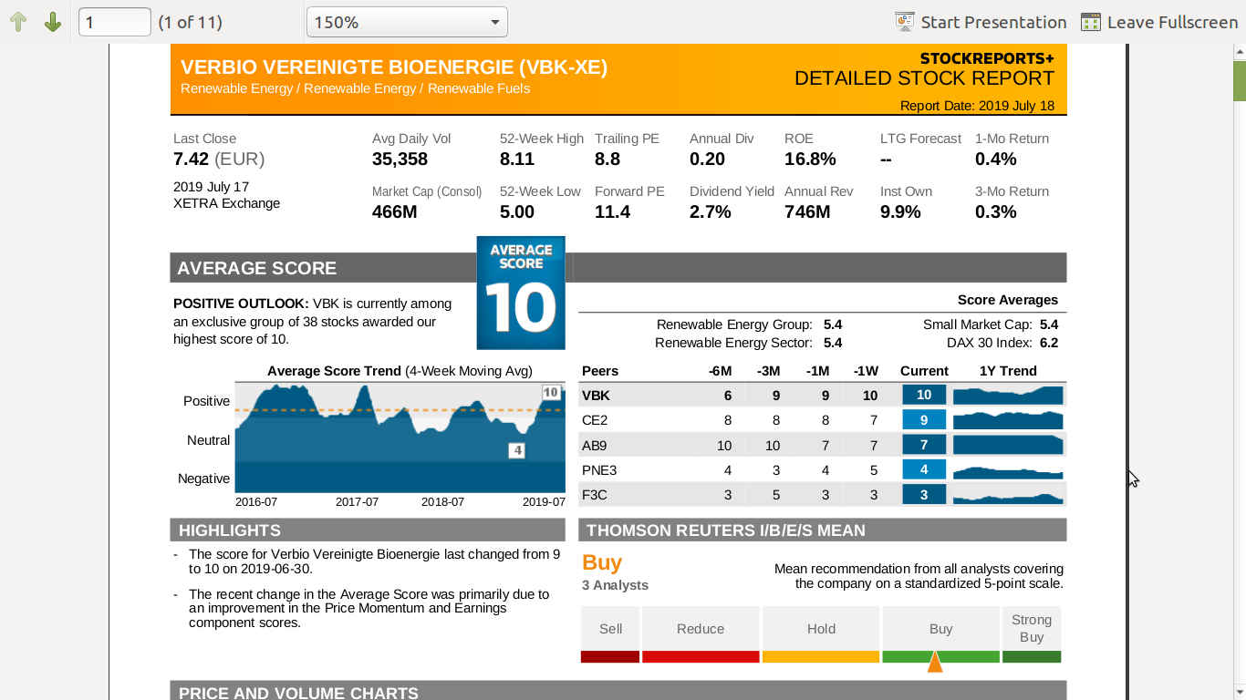Click the Reduce segment of the rating scale
This screenshot has height=700, width=1246.
[x=701, y=634]
